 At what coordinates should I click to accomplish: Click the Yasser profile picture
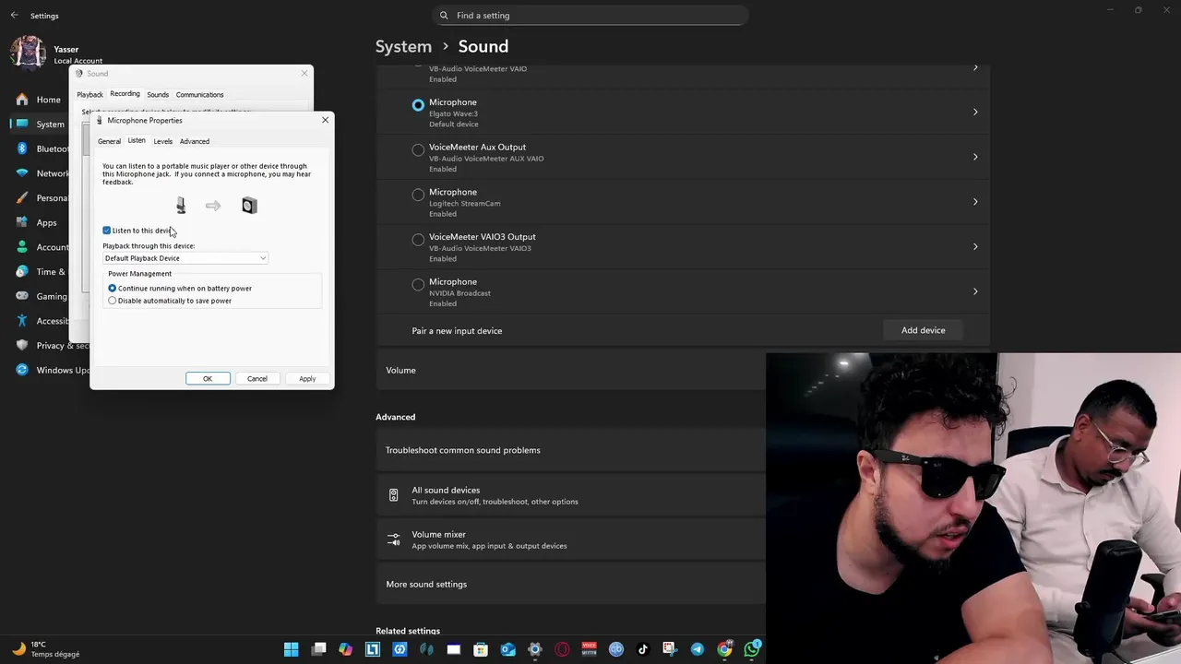click(28, 53)
